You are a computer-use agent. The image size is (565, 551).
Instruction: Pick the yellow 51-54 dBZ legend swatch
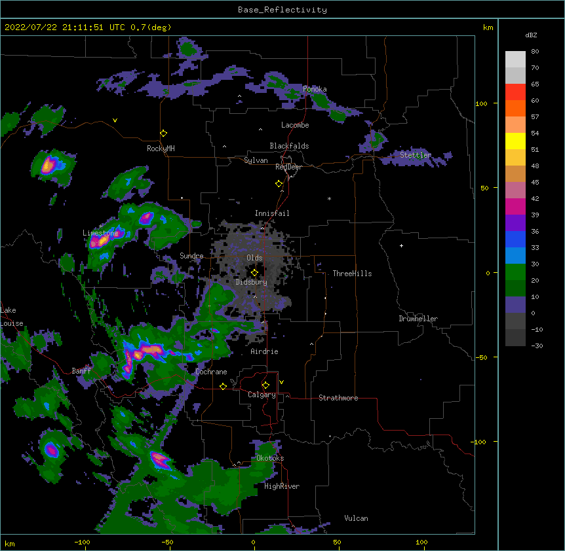[x=515, y=141]
